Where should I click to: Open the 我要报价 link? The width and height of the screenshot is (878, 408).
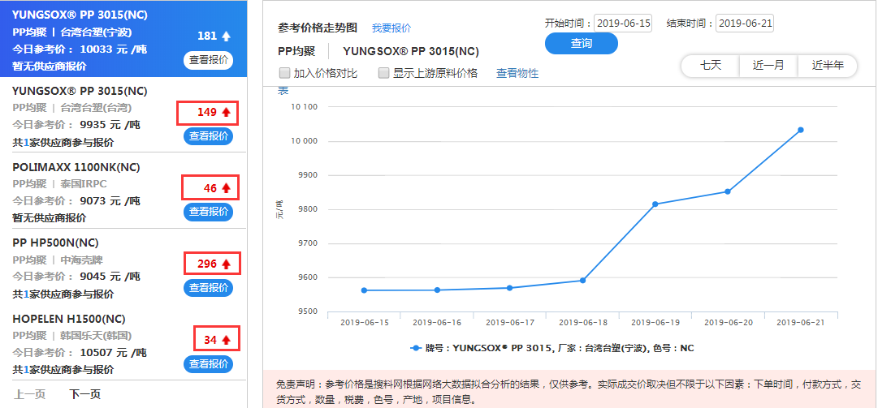[x=391, y=28]
